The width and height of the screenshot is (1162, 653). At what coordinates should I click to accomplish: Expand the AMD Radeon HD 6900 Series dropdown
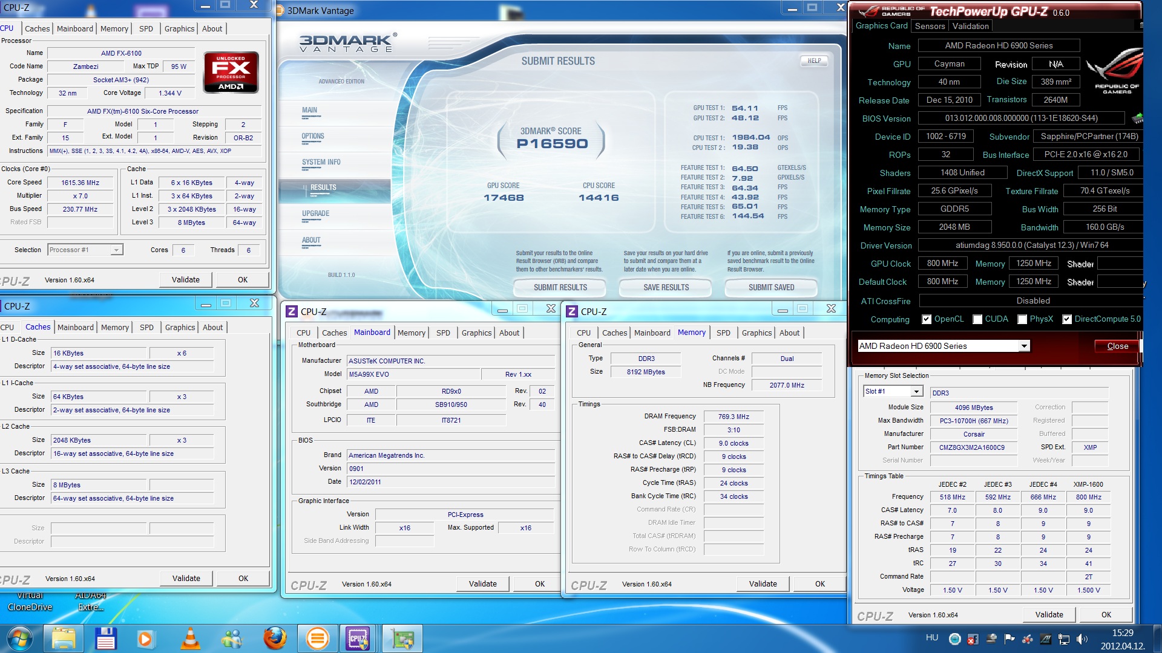1024,346
